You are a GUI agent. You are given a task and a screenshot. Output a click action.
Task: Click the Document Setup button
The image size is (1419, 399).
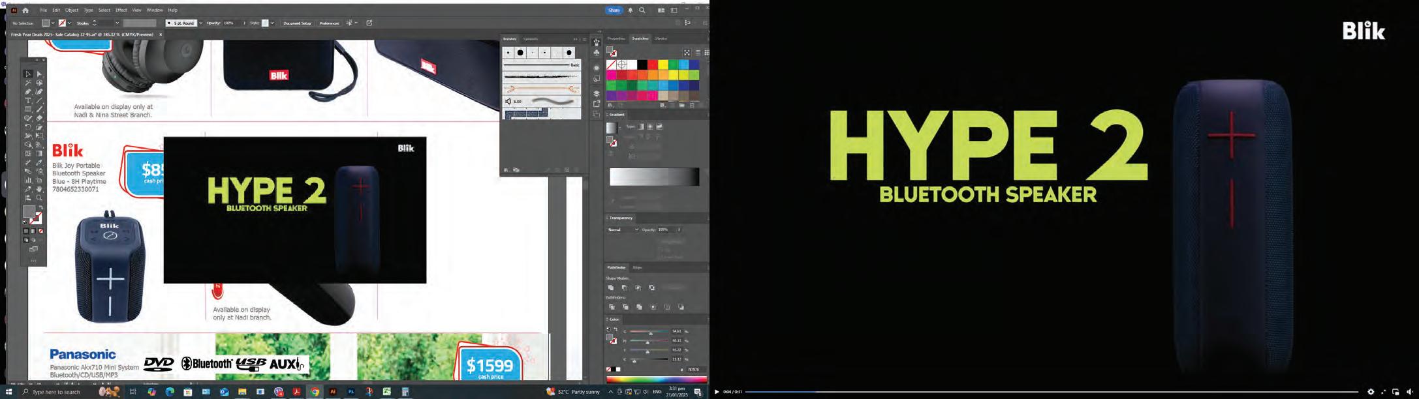click(x=297, y=23)
